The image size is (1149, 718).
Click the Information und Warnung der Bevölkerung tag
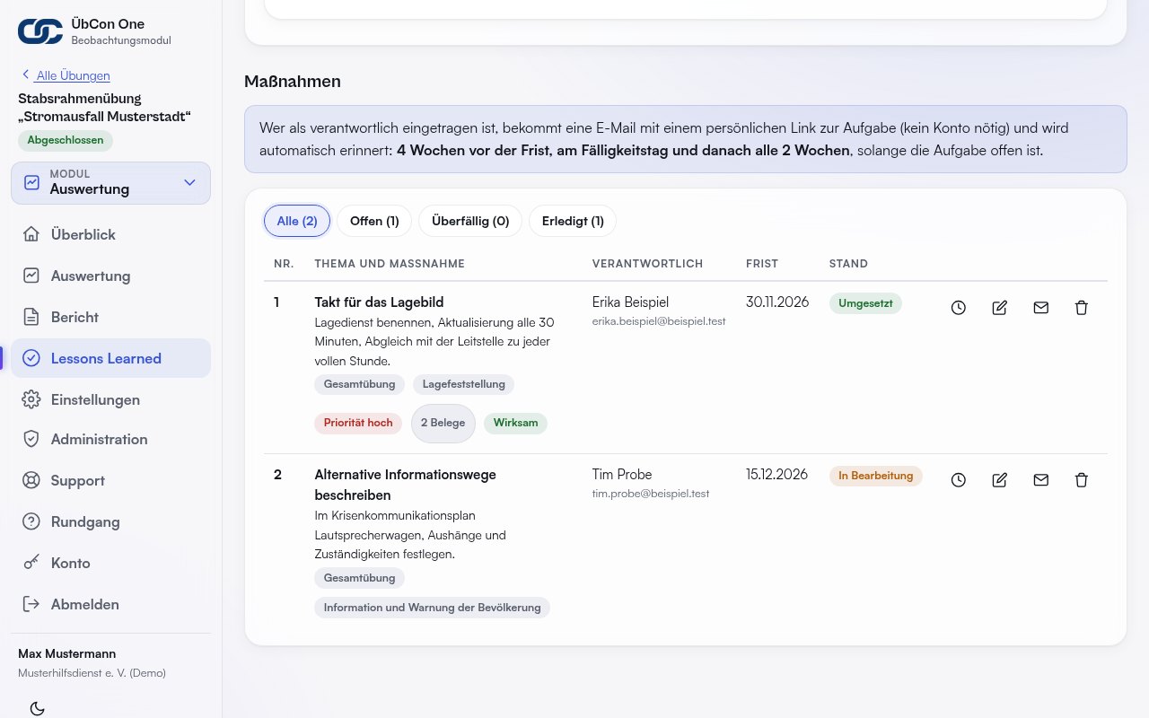pos(432,608)
